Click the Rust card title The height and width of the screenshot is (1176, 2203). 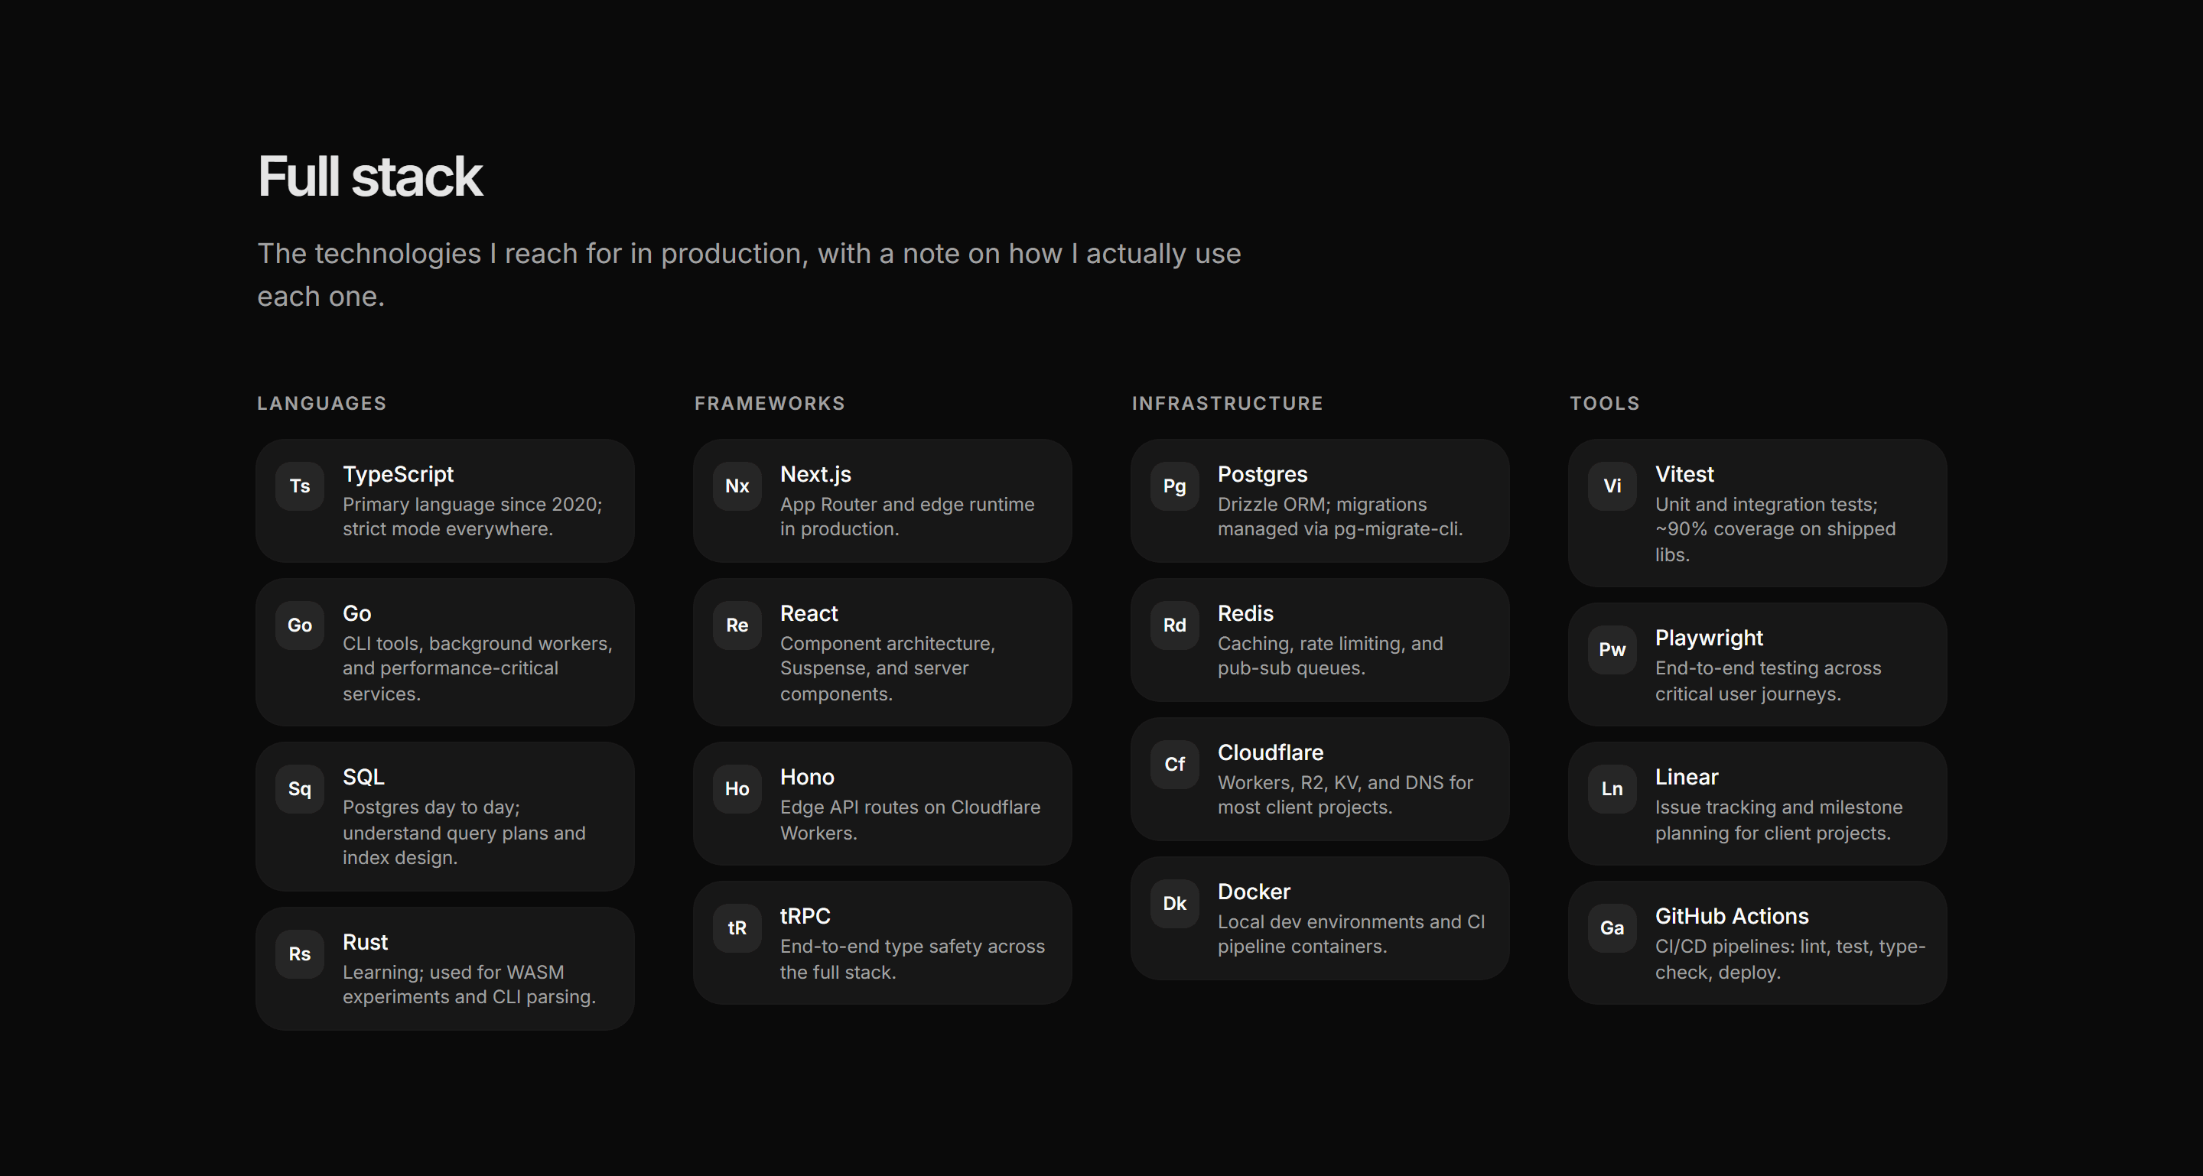365,942
